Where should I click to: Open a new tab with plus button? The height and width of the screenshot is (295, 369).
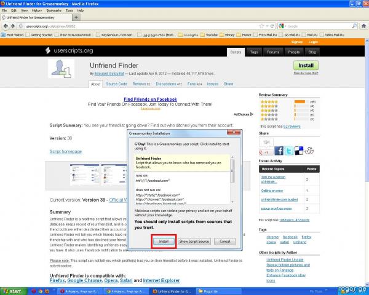[76, 17]
